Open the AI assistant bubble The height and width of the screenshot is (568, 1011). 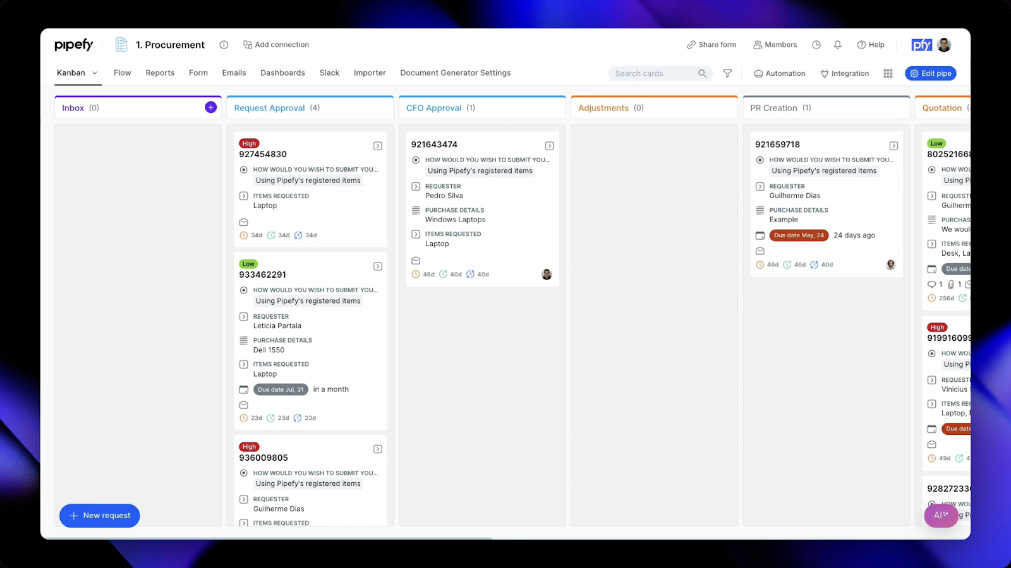[x=941, y=515]
